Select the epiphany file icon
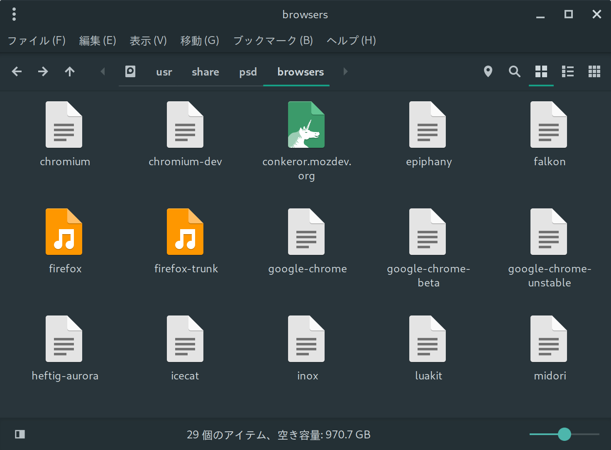Screen dimensions: 611x450 pyautogui.click(x=428, y=125)
